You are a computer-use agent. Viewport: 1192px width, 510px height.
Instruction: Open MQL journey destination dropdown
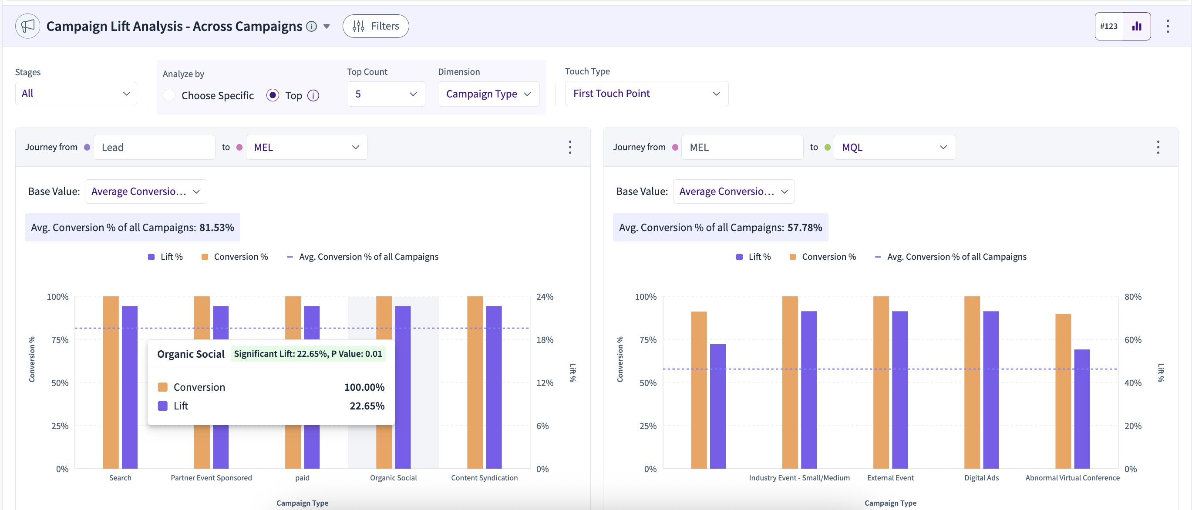(x=895, y=147)
